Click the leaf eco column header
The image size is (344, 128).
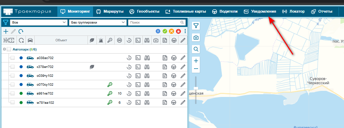92,40
